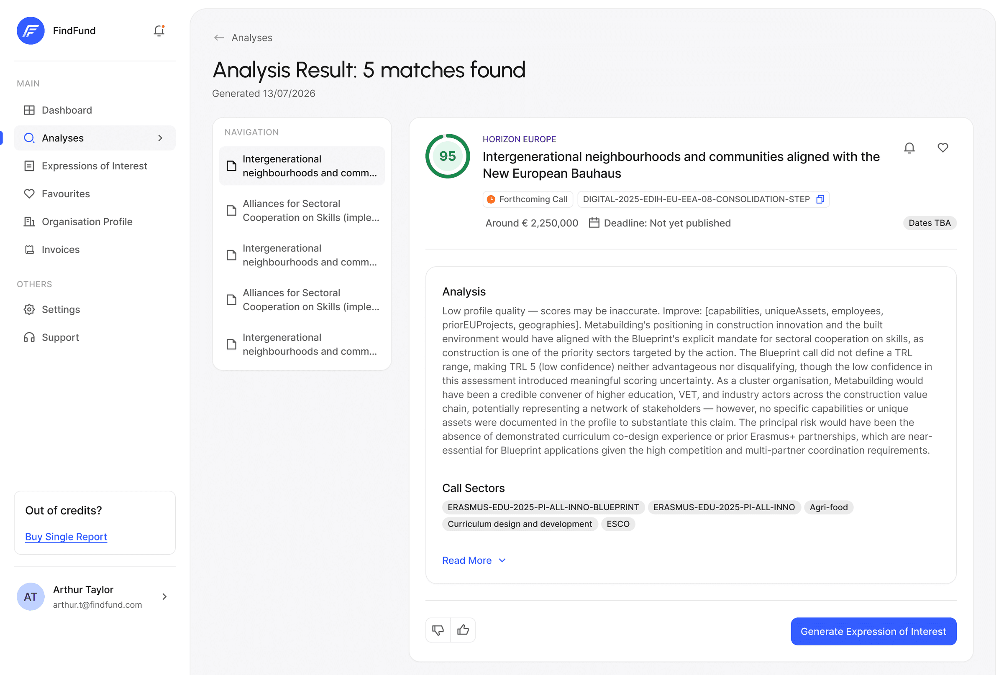Click Generated 13/07/2026 date text

click(264, 94)
